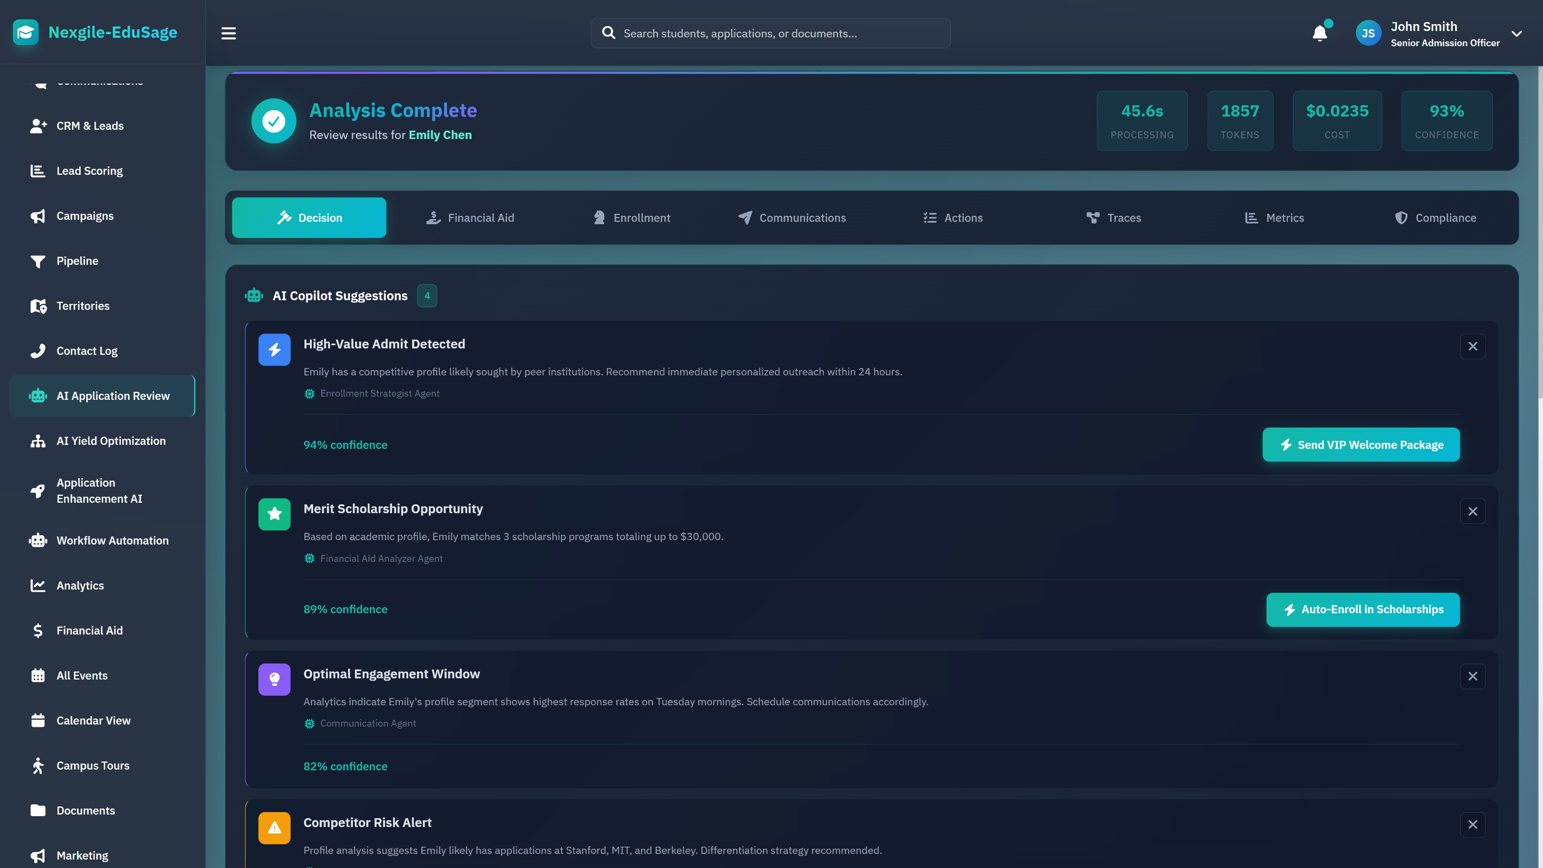Click the notification bell icon
The height and width of the screenshot is (868, 1543).
1320,33
